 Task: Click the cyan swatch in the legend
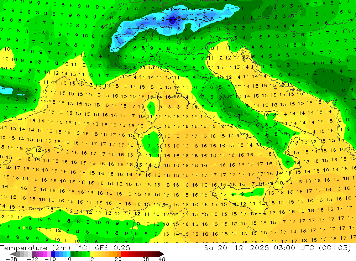tap(68, 254)
